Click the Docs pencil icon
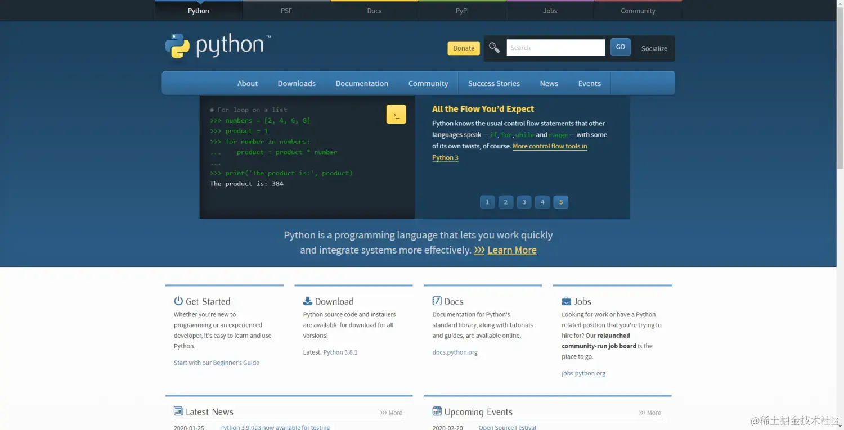 pos(437,301)
